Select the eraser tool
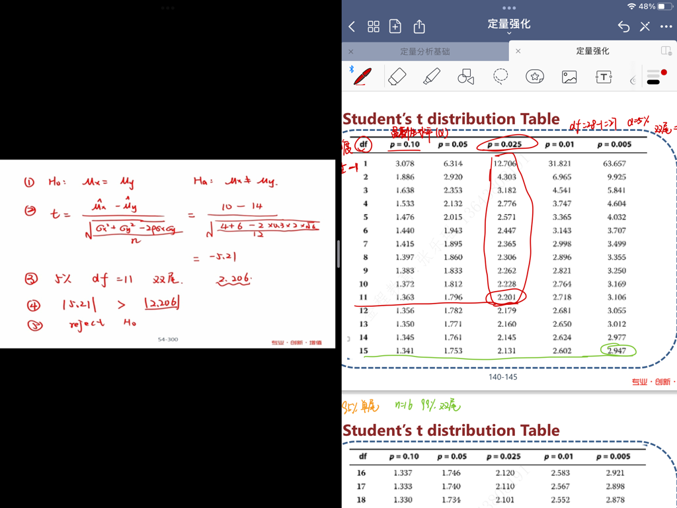677x508 pixels. [x=397, y=77]
